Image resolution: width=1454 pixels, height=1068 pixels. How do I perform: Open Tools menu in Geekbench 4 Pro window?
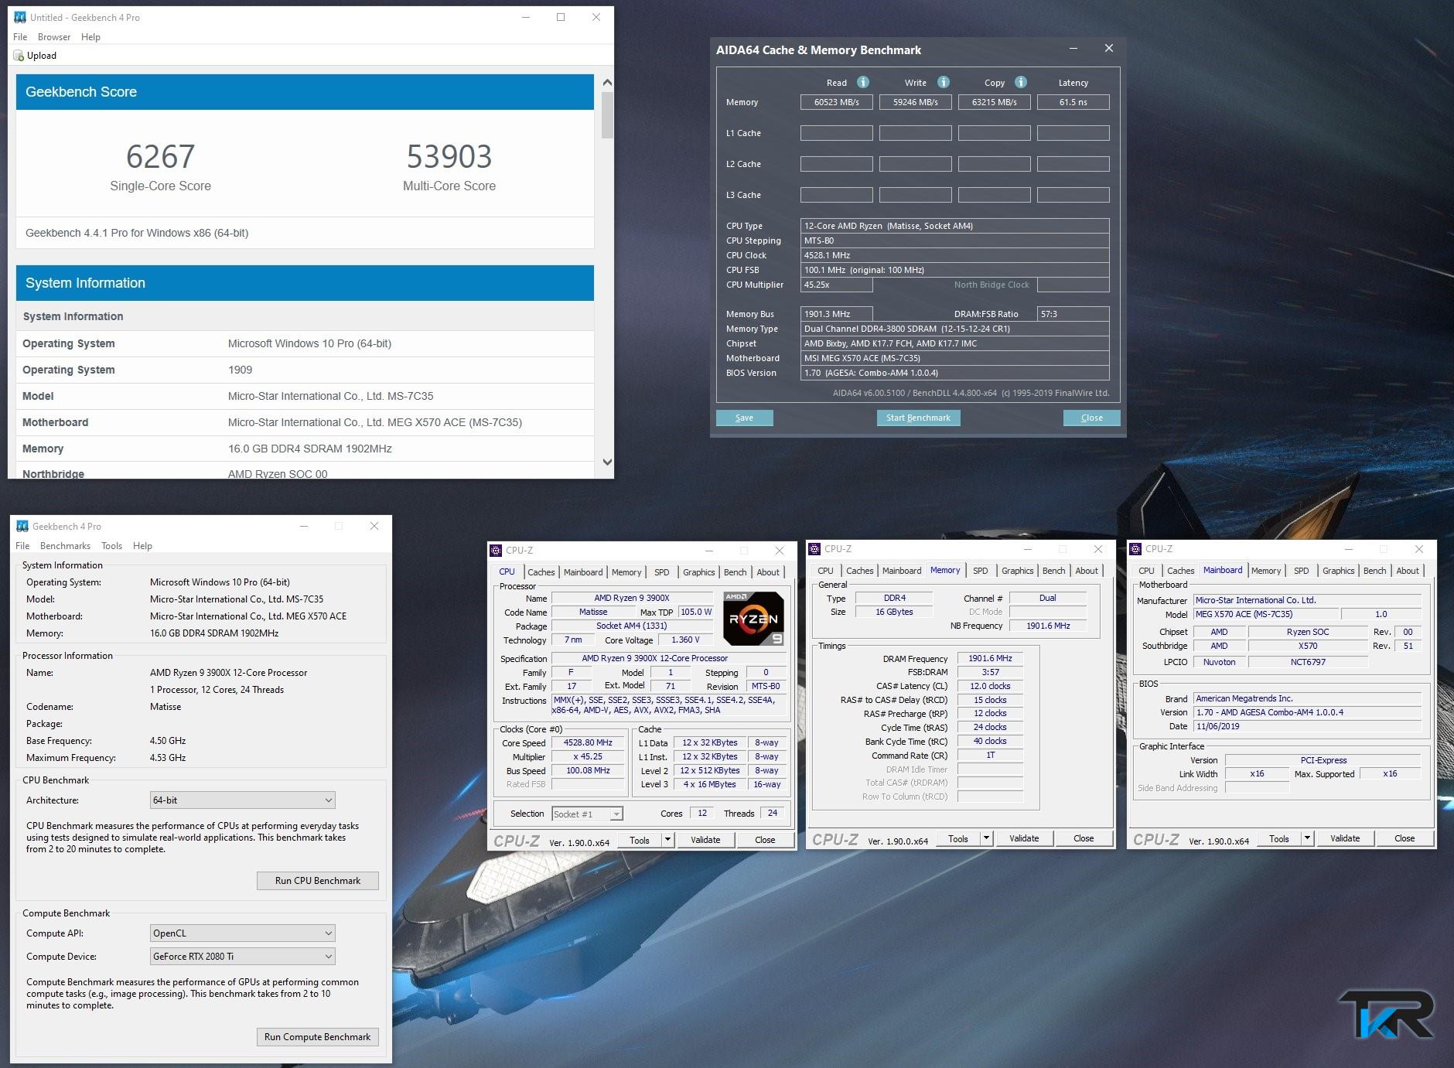click(x=111, y=546)
